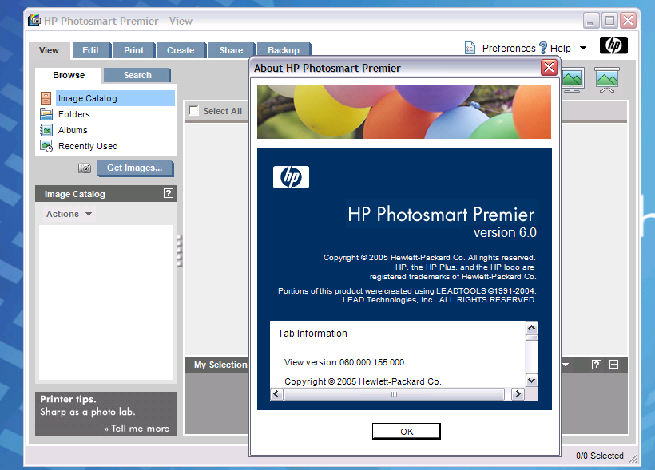Image resolution: width=655 pixels, height=470 pixels.
Task: Expand the Help dropdown arrow
Action: click(583, 49)
